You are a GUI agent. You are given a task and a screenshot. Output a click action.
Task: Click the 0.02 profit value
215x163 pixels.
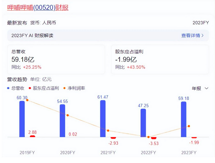[x=73, y=134]
